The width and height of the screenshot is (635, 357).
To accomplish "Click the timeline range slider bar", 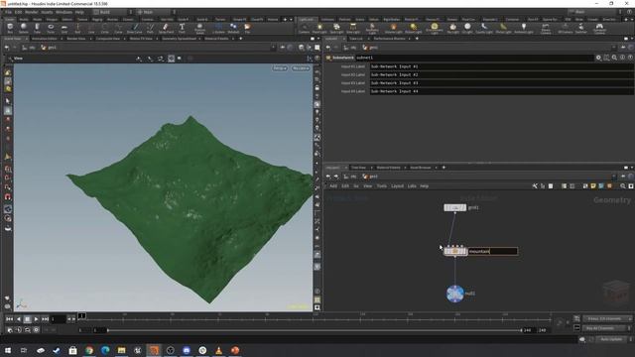I will 315,330.
